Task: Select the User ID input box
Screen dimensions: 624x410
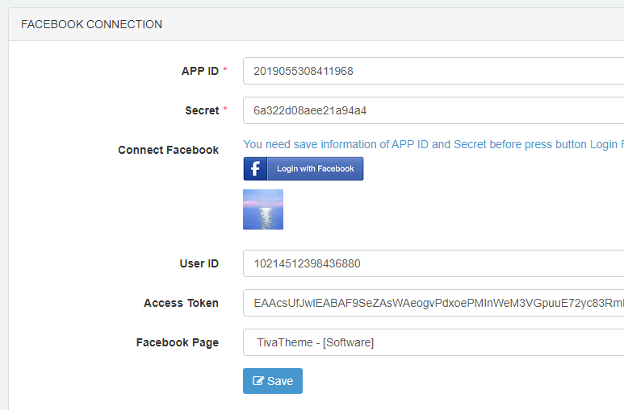Action: [x=433, y=263]
